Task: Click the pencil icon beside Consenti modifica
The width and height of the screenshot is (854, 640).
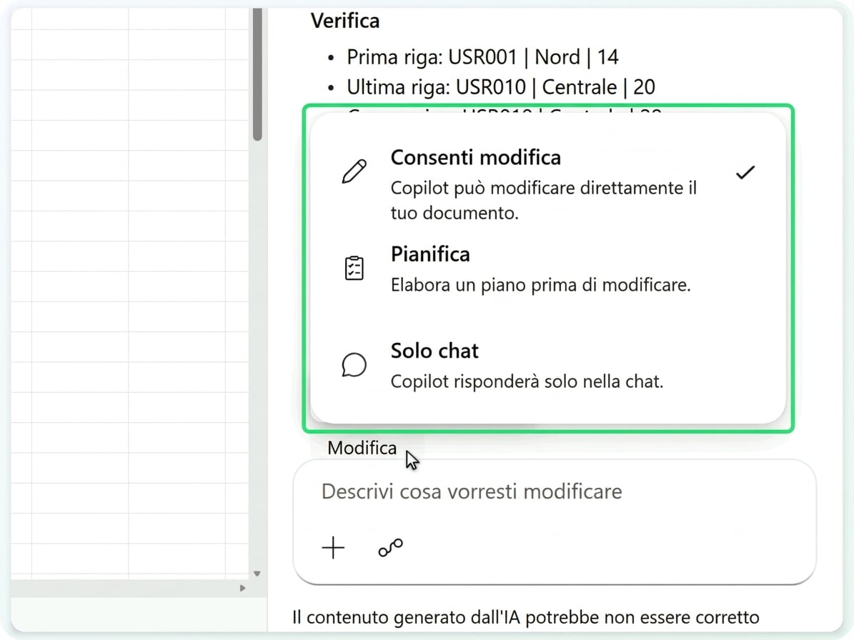Action: tap(354, 171)
